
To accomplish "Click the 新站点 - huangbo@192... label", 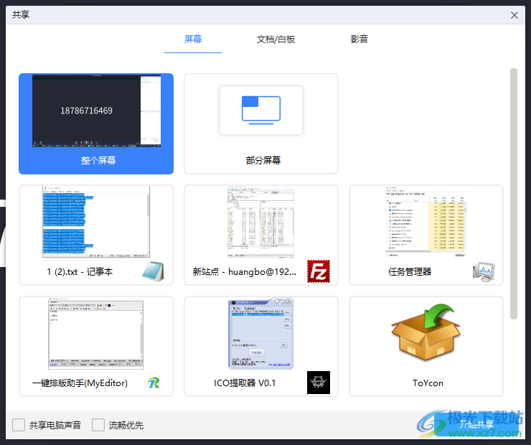I will pyautogui.click(x=245, y=271).
